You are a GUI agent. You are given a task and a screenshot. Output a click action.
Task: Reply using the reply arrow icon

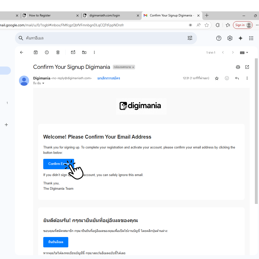[237, 78]
